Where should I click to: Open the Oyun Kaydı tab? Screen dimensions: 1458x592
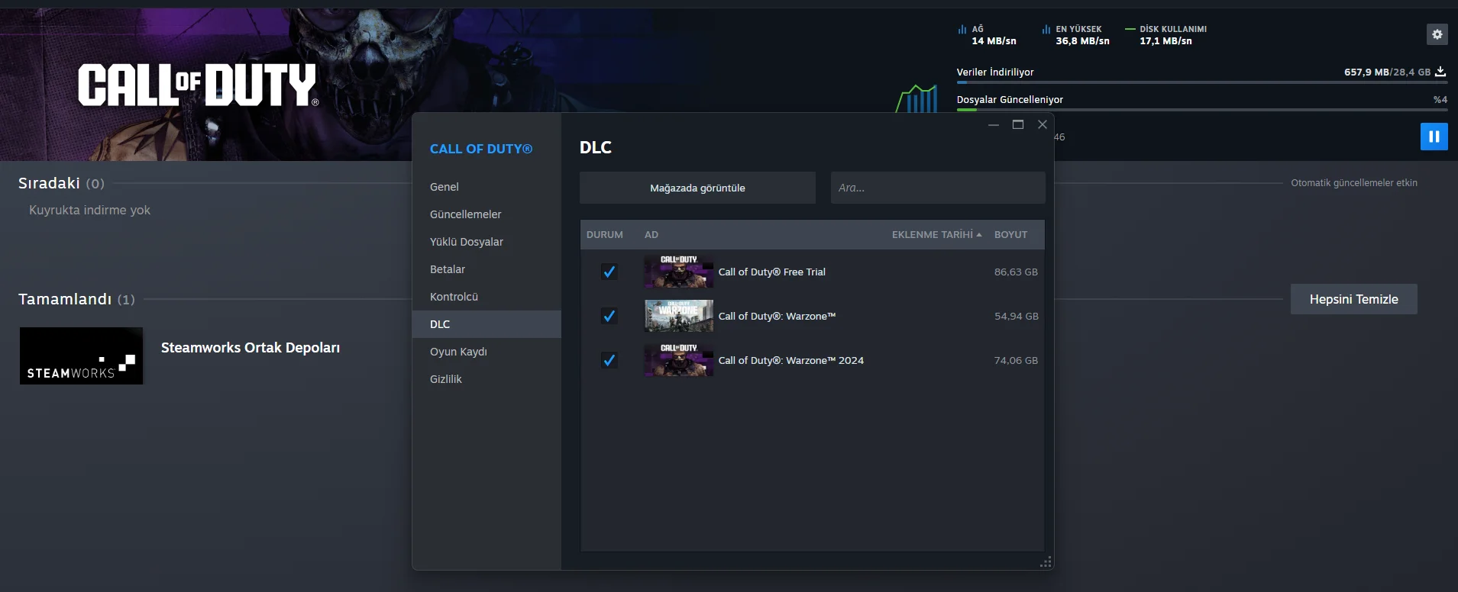click(x=487, y=352)
